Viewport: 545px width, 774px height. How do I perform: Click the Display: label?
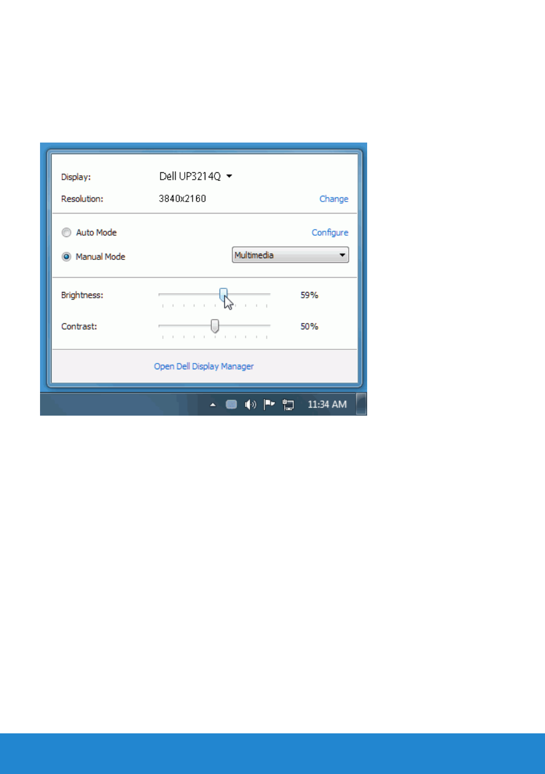tap(76, 177)
